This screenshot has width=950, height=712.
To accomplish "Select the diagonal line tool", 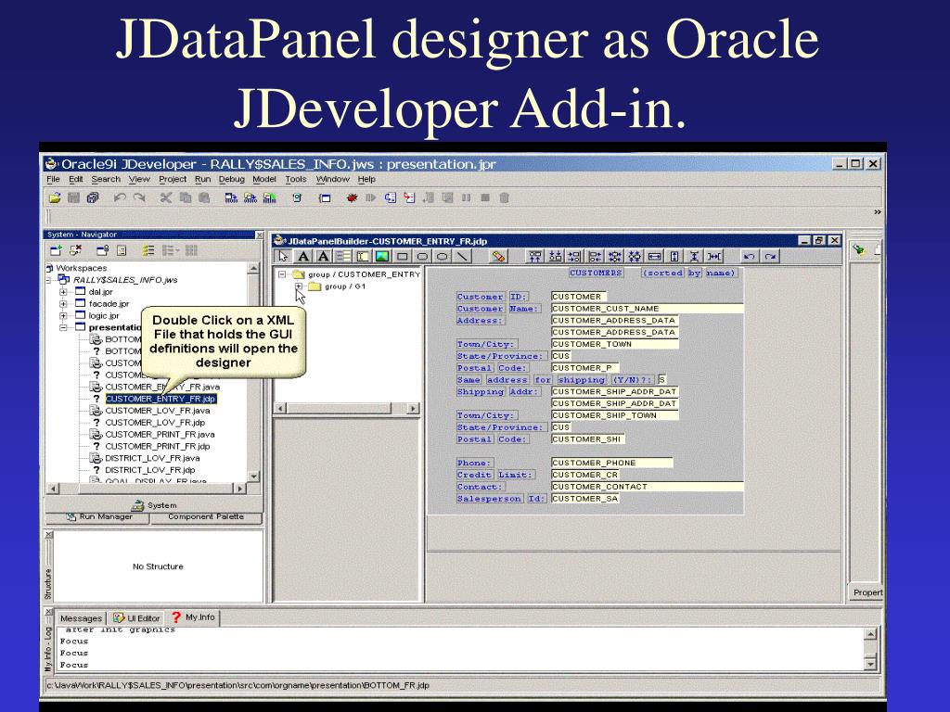I will tap(462, 256).
